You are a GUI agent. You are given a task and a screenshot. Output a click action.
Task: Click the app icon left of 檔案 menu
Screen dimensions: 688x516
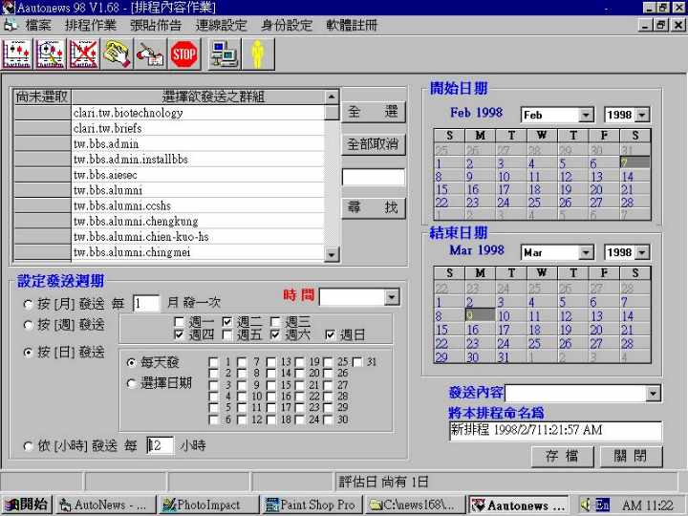[10, 25]
